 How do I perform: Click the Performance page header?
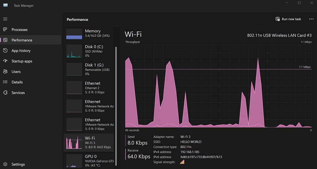(x=77, y=19)
